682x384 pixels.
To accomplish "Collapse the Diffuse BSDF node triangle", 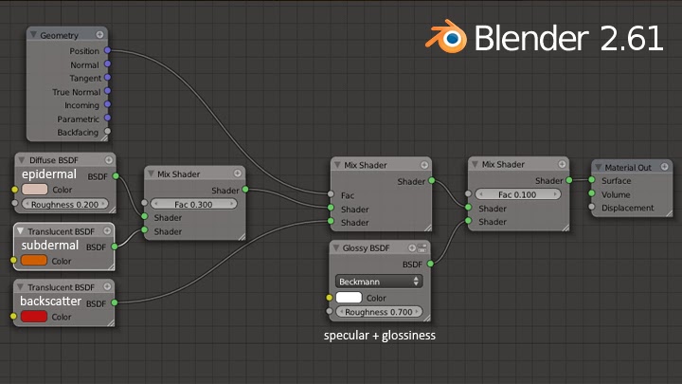I will click(21, 160).
